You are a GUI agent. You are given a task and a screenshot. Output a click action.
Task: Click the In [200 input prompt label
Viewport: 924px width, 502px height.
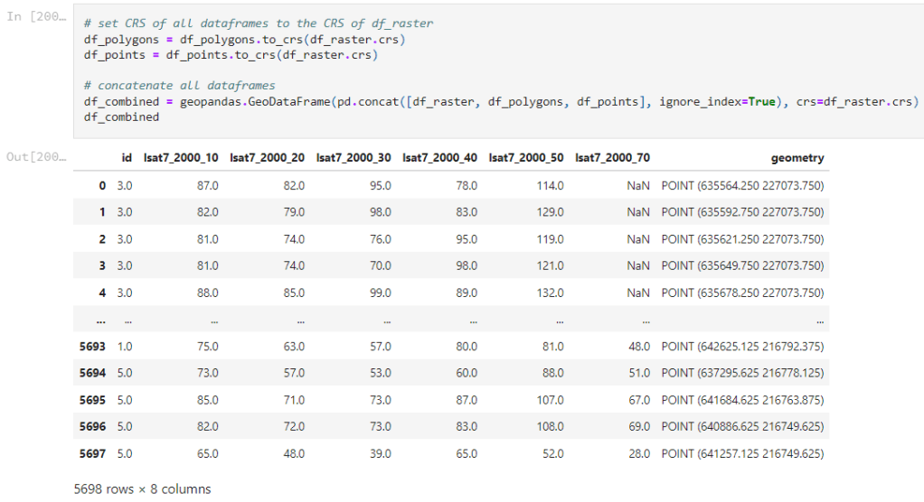(x=35, y=19)
